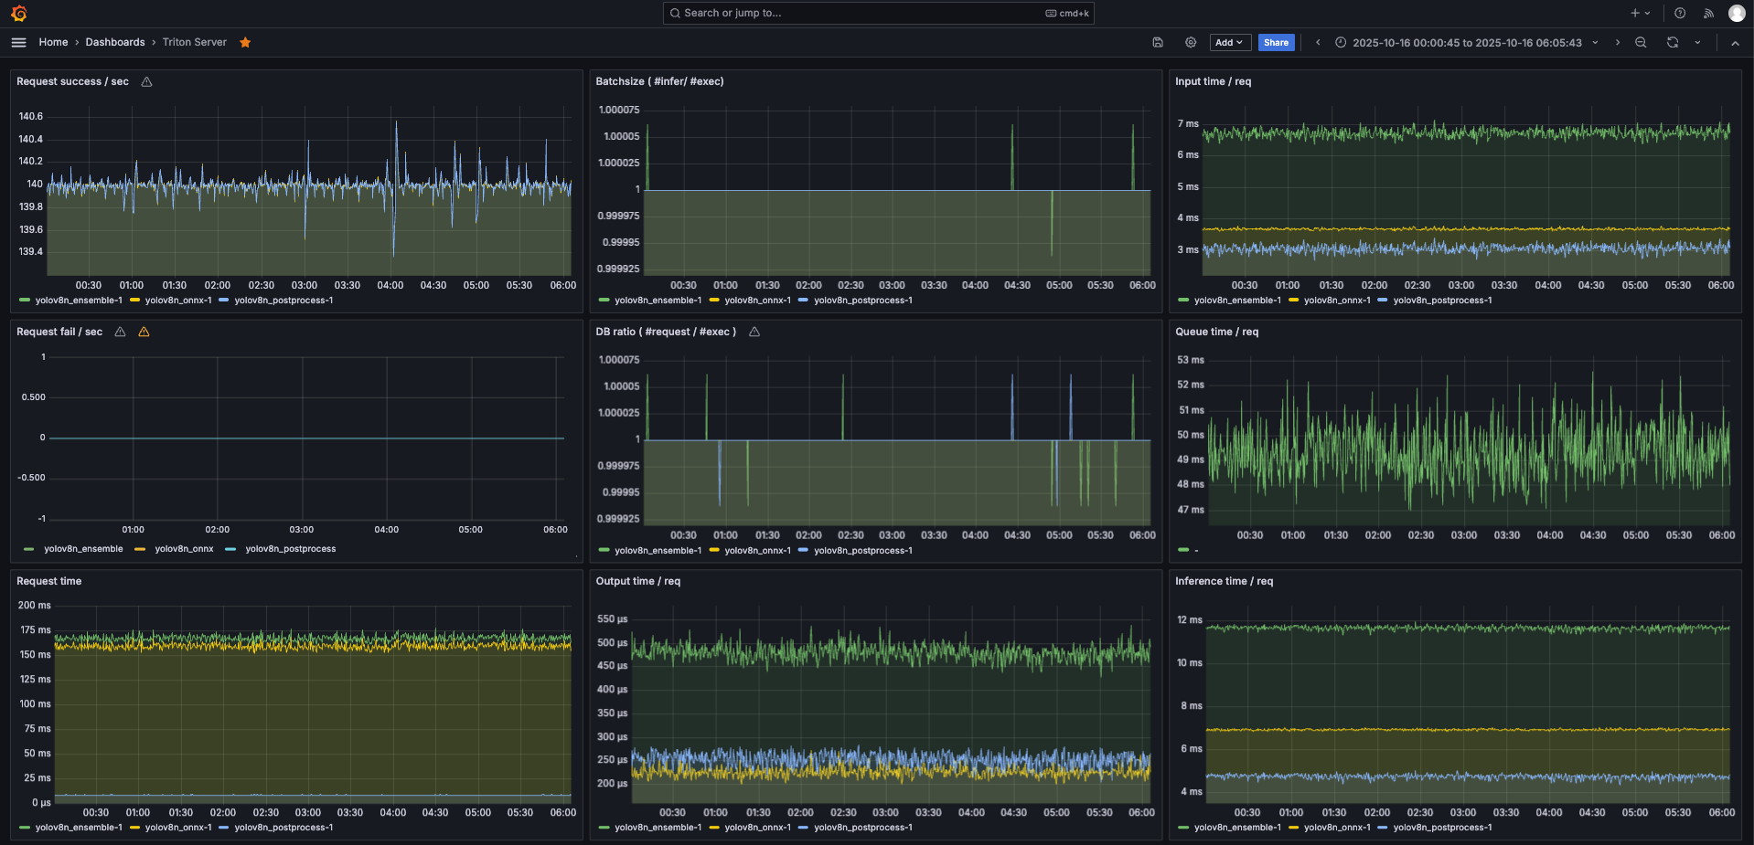Navigate to Dashboards breadcrumb
Screen dimensions: 1754x845
pyautogui.click(x=115, y=42)
